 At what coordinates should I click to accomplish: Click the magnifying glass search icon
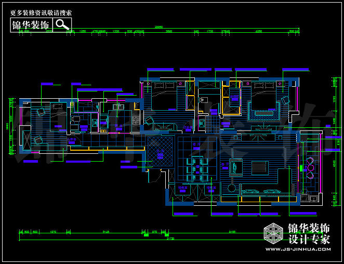tap(62, 24)
